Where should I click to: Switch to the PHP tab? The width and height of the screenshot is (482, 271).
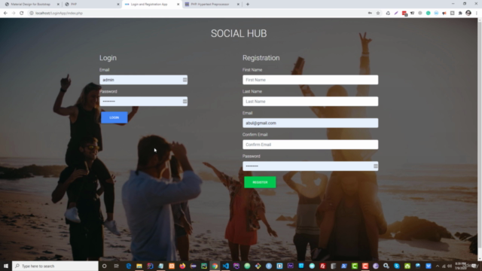[91, 5]
